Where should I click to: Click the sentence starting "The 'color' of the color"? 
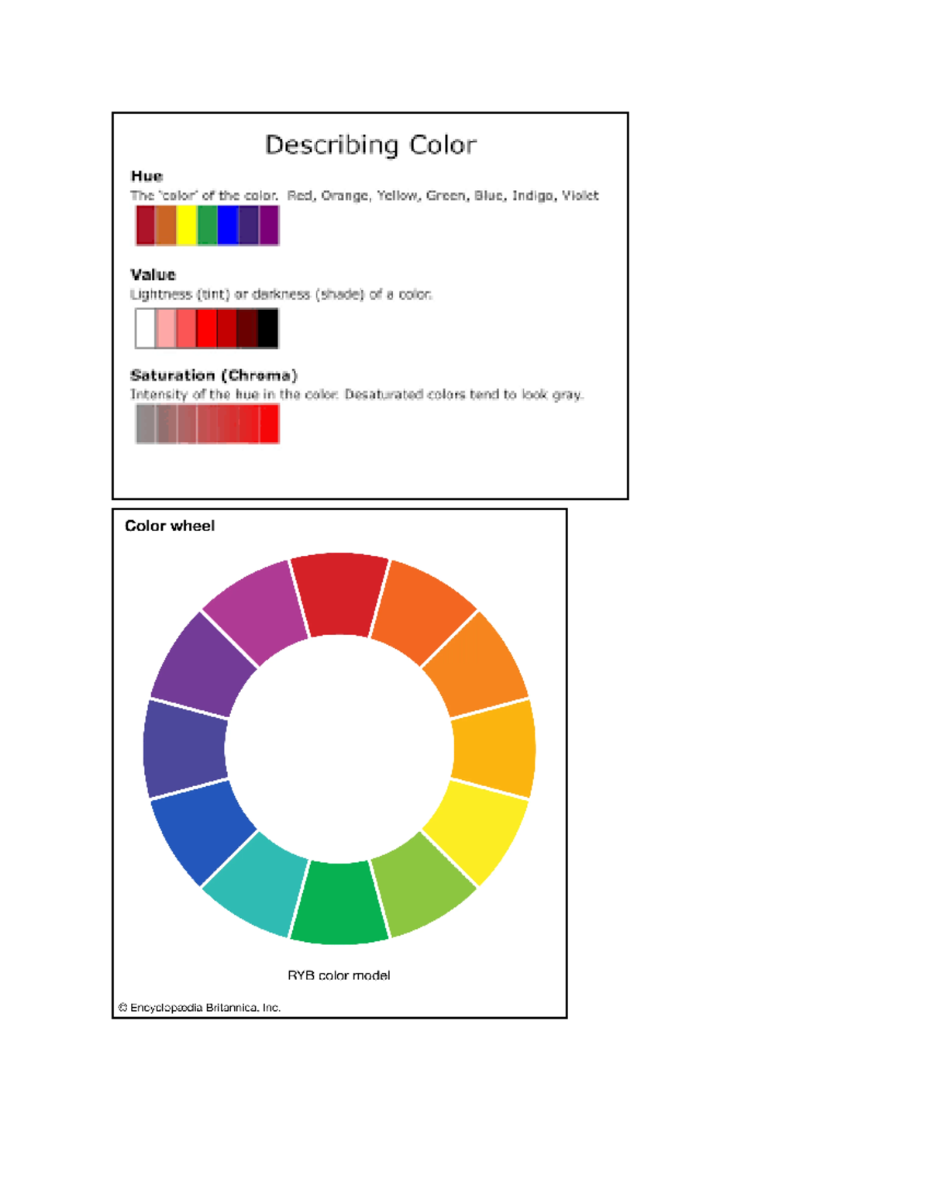click(364, 195)
